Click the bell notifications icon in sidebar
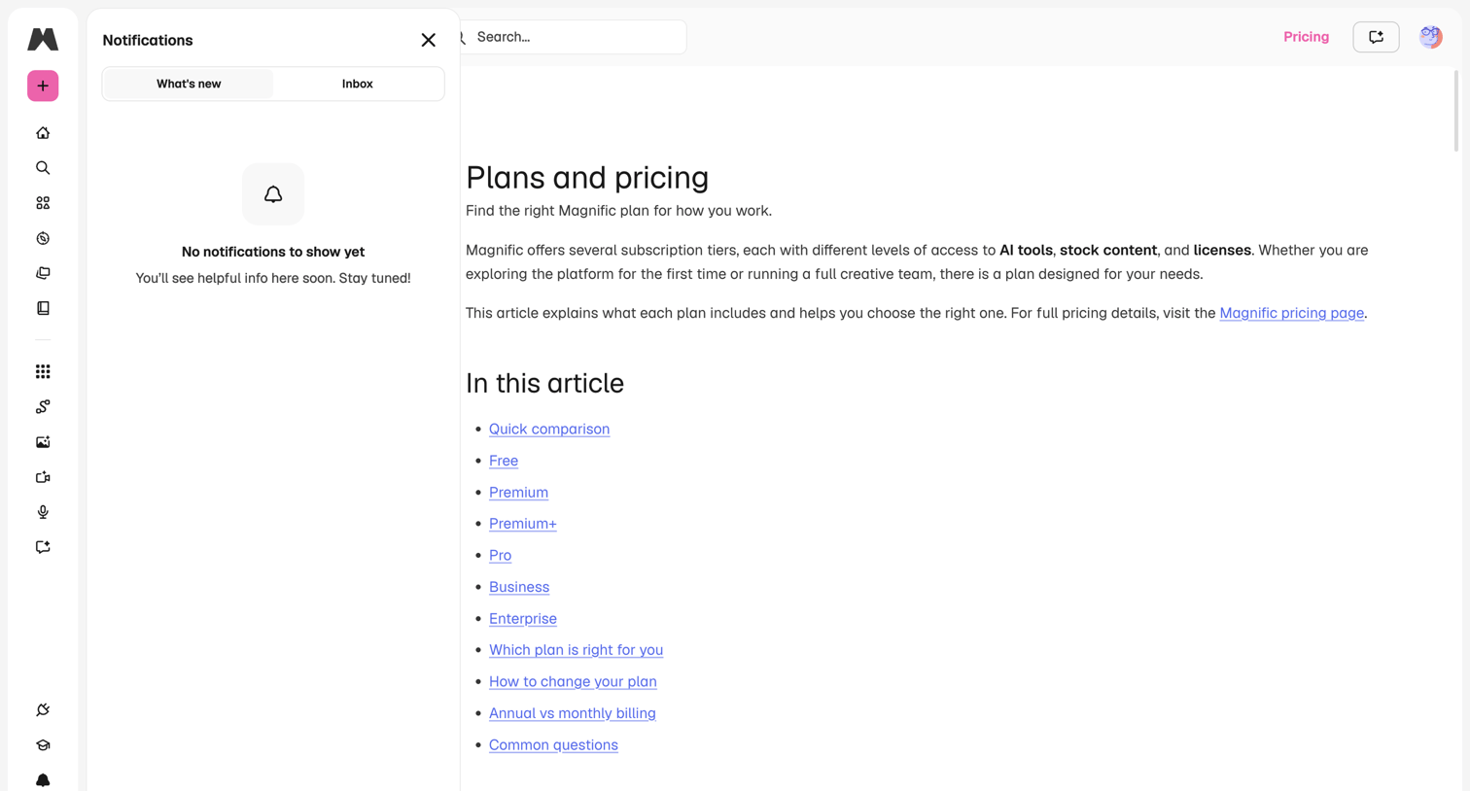The image size is (1470, 791). point(43,780)
